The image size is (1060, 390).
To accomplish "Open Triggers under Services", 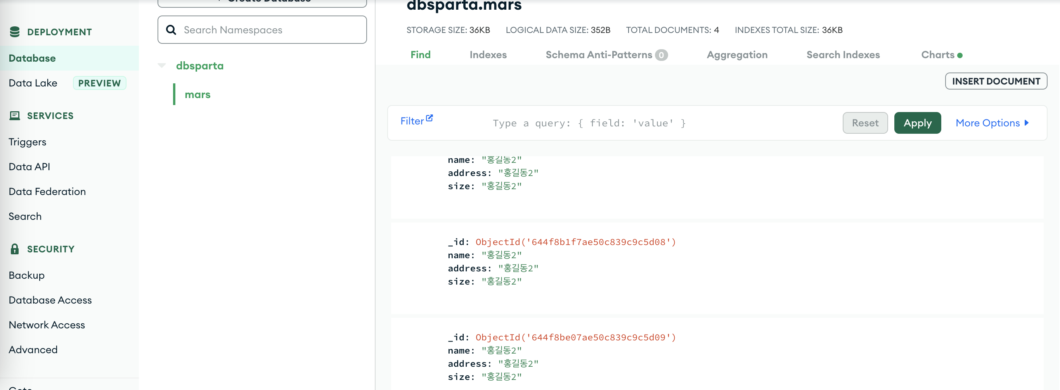I will [x=27, y=142].
